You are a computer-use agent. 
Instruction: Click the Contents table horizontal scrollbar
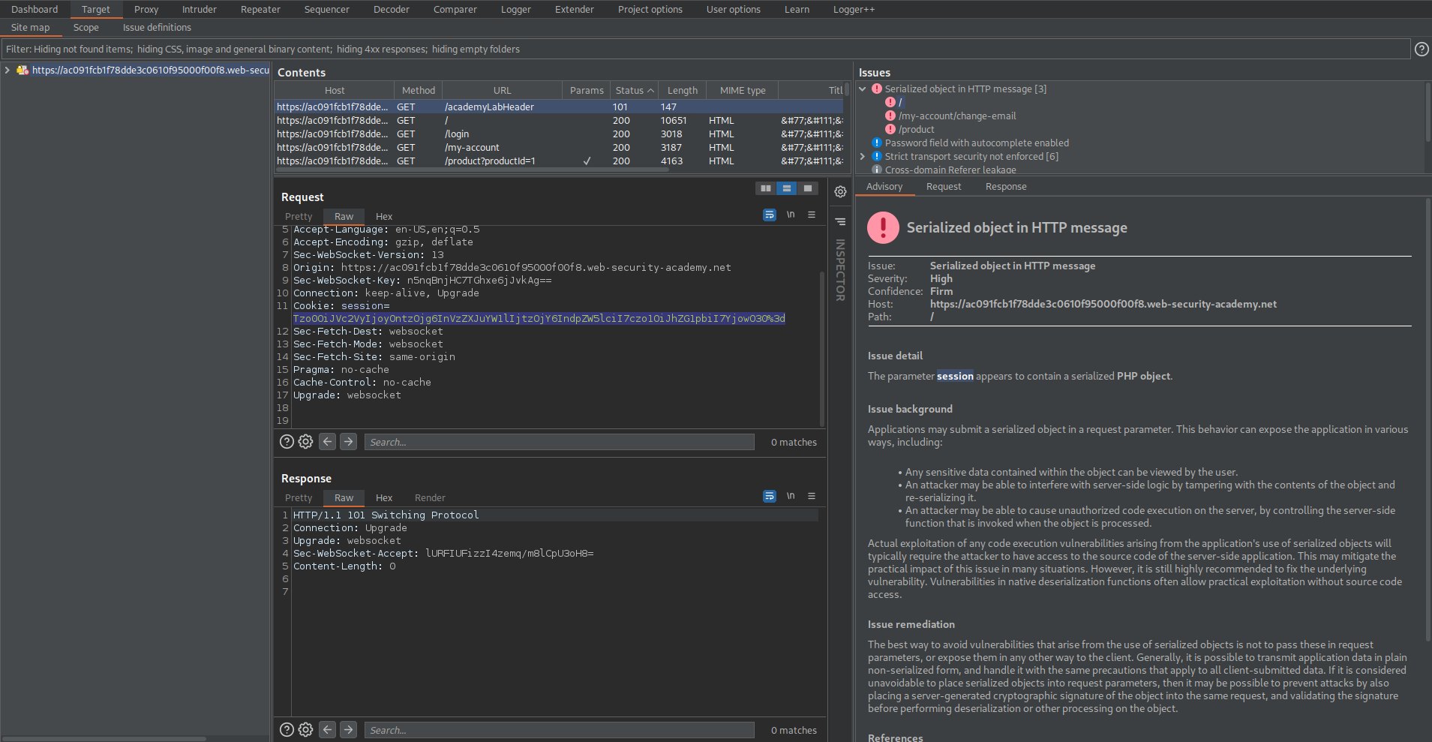coord(472,170)
